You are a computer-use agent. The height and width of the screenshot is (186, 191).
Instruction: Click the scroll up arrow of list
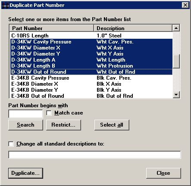[x=176, y=28]
